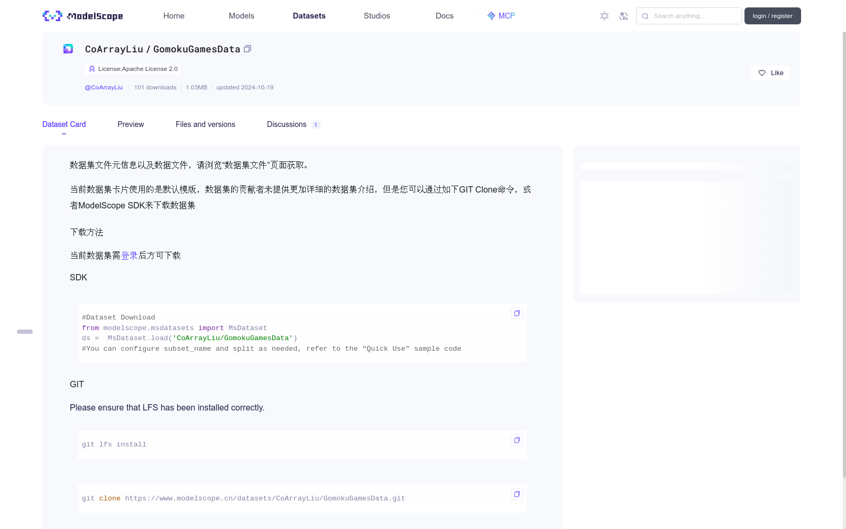
Task: Click the License:Apache License 2.0 tag
Action: pos(133,69)
